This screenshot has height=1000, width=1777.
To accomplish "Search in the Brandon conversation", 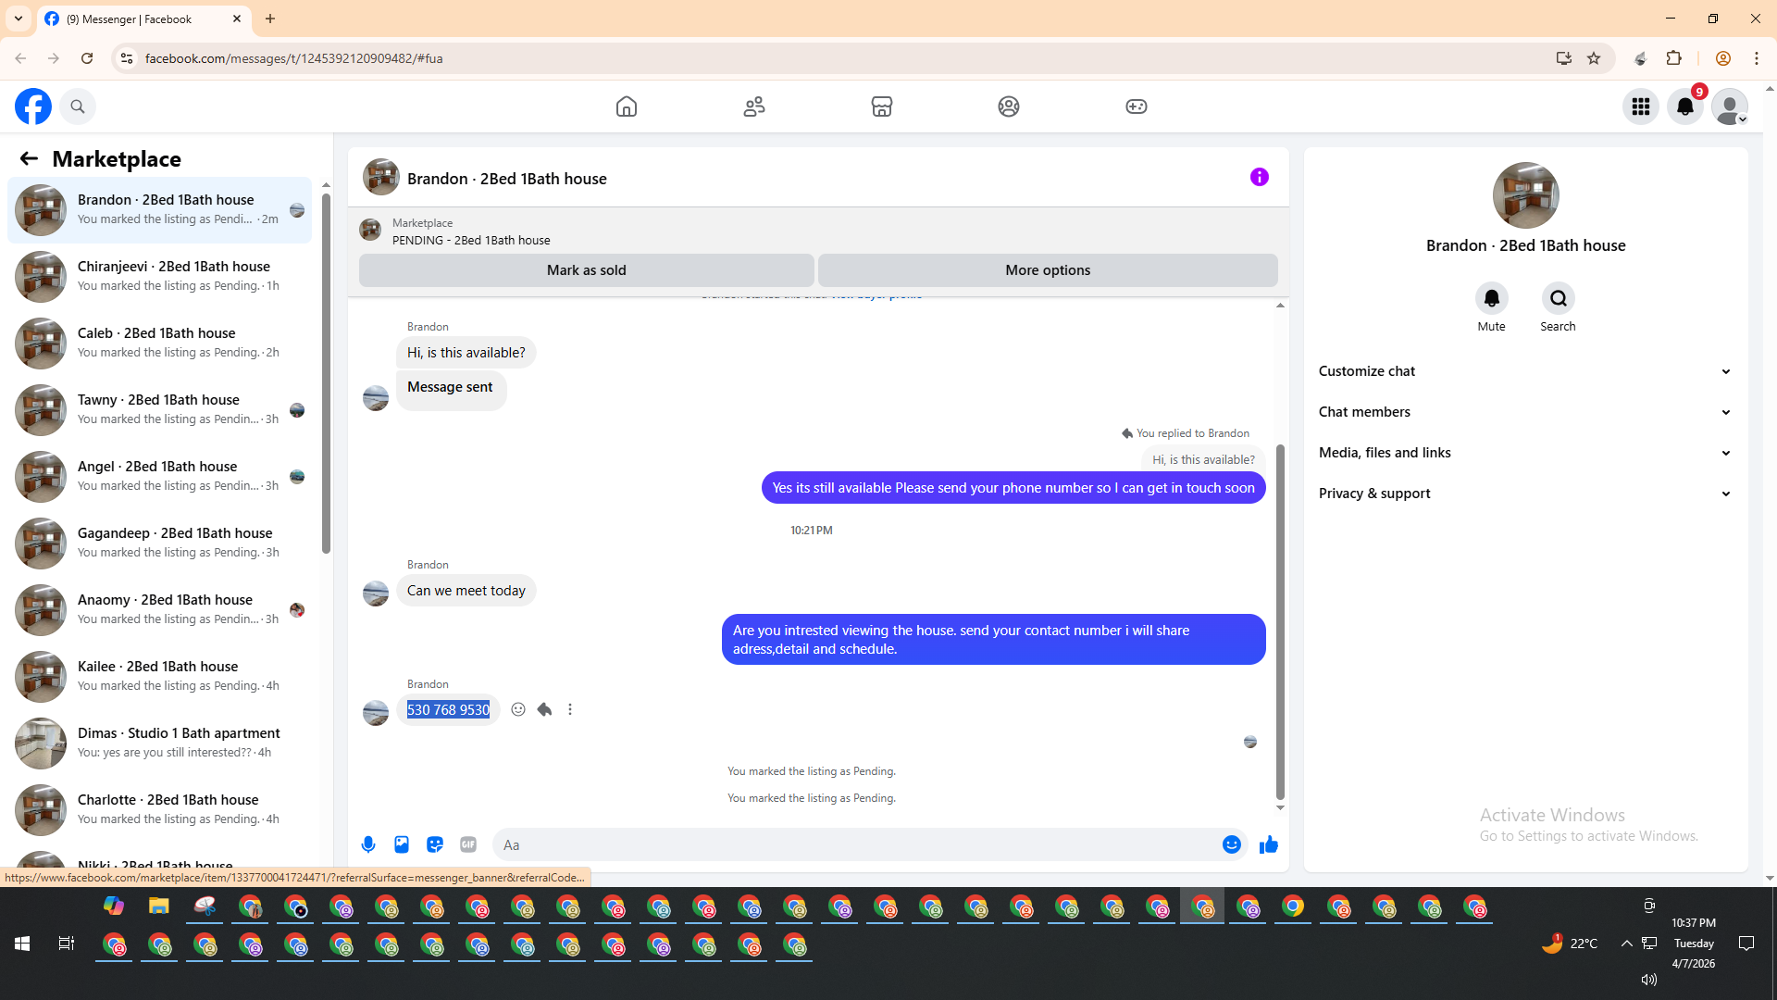I will click(1559, 298).
